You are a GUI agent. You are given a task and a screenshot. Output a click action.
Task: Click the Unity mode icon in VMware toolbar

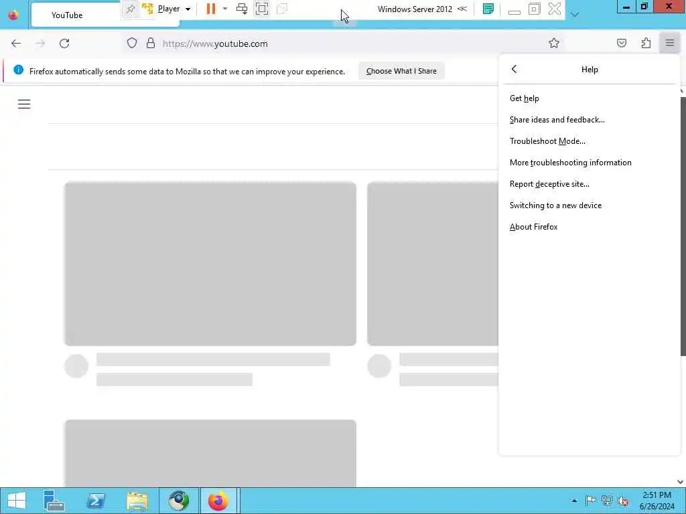click(x=282, y=9)
